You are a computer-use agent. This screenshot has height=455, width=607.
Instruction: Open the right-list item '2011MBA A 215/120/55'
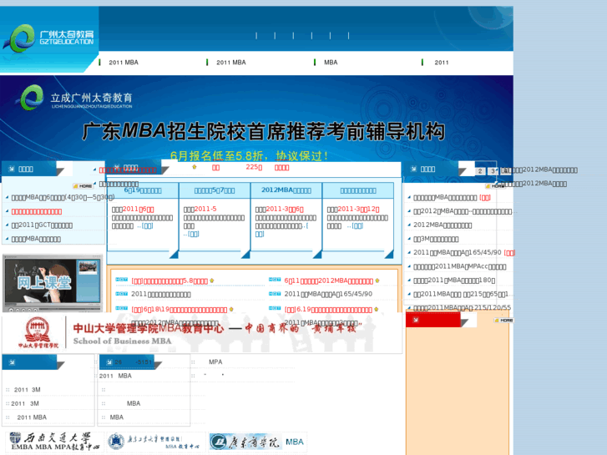(463, 307)
